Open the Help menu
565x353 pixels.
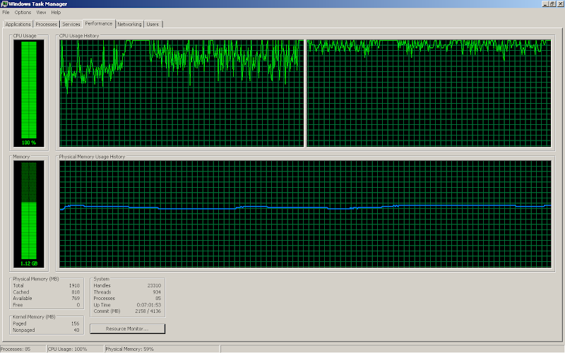[x=56, y=12]
